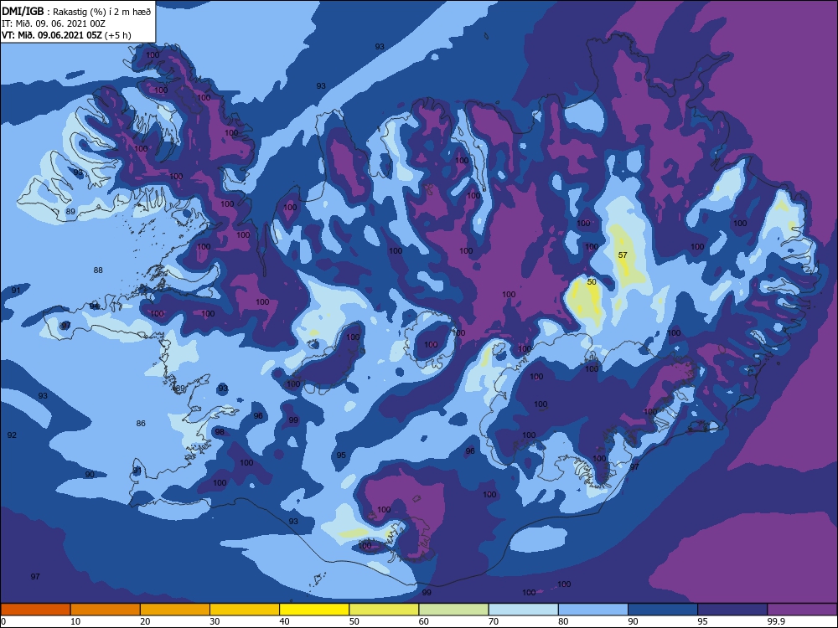This screenshot has height=628, width=838.
Task: Click the "VT: Mið. 09.06.2021 05Z" valid time
Action: [51, 35]
